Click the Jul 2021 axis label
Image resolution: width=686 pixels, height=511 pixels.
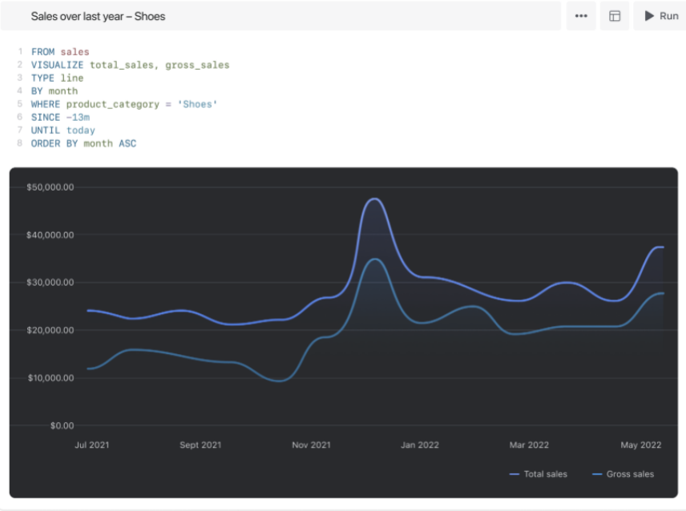click(91, 445)
